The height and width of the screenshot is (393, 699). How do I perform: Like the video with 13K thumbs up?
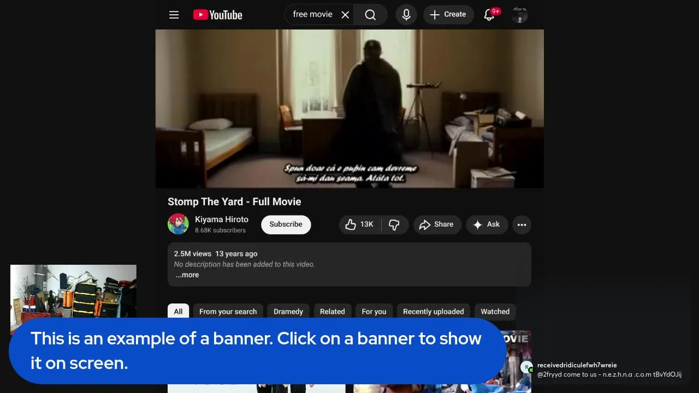coord(359,224)
